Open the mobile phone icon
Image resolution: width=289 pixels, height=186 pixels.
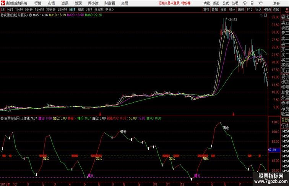[x=252, y=3]
